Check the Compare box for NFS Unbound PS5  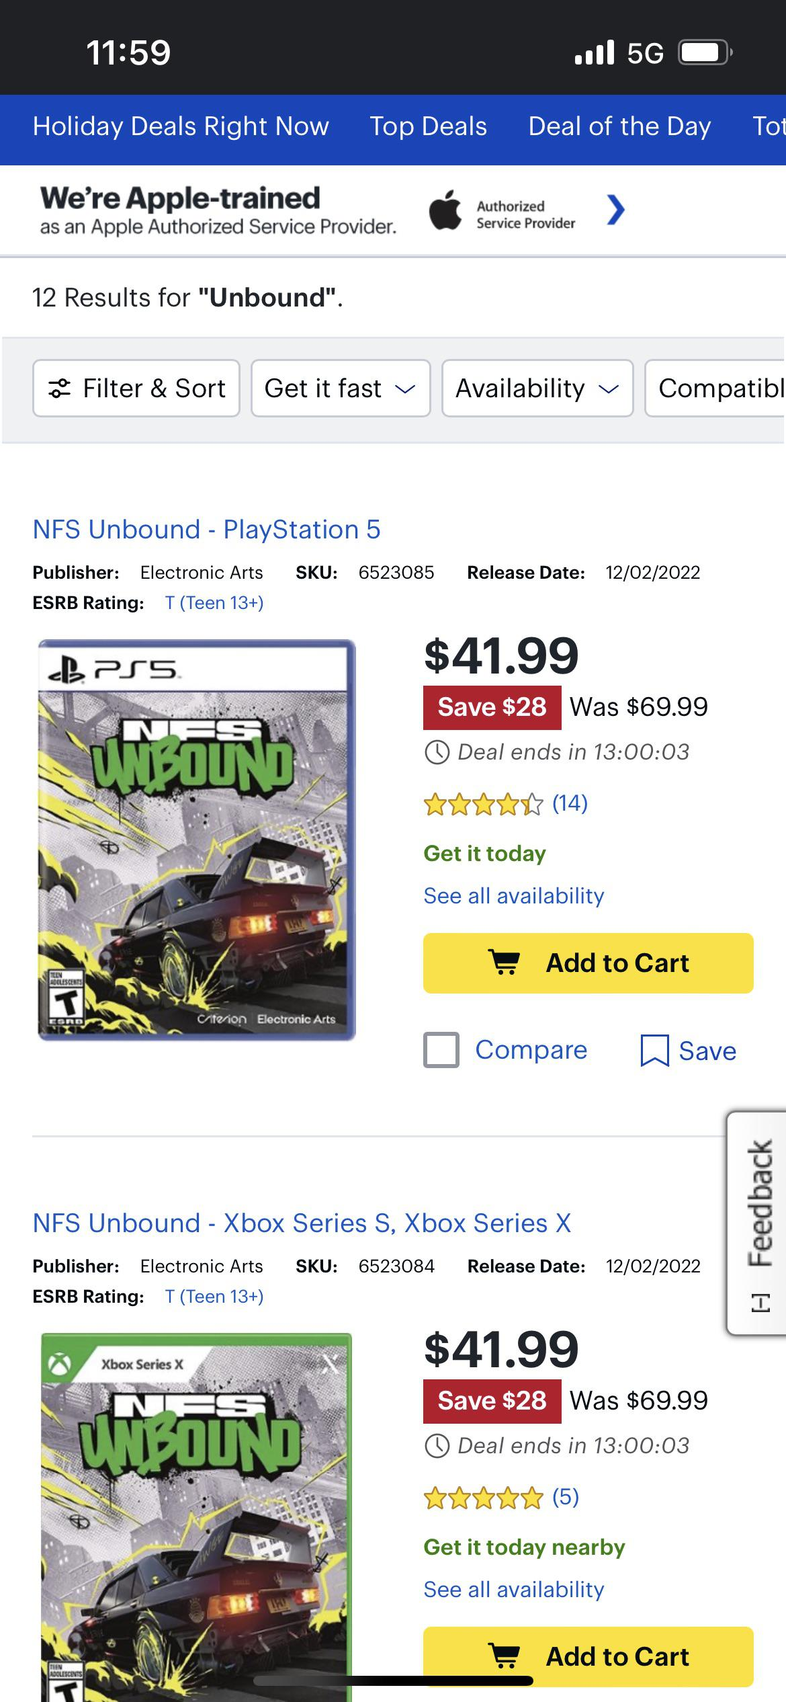(x=441, y=1050)
